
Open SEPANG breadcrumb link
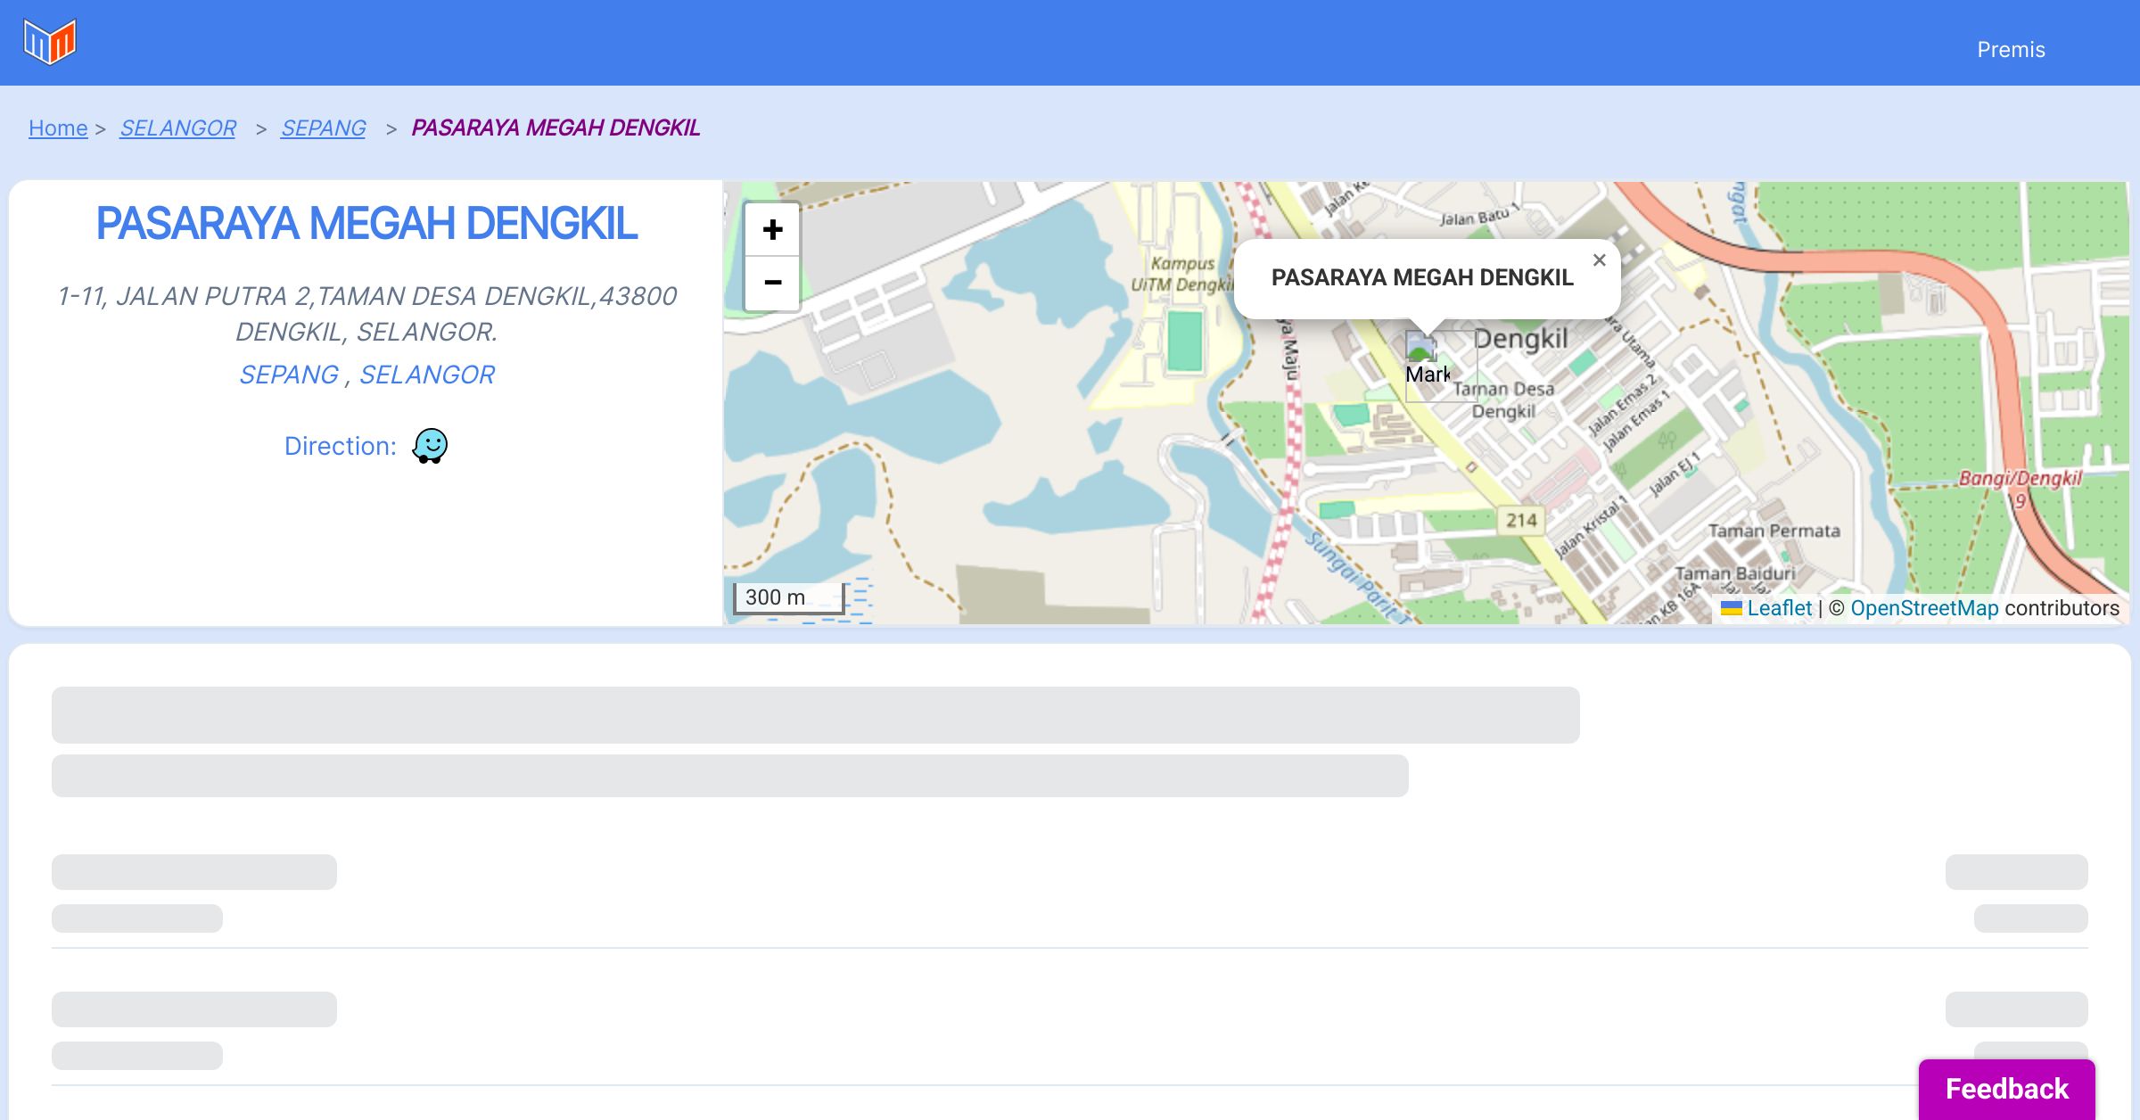coord(323,128)
